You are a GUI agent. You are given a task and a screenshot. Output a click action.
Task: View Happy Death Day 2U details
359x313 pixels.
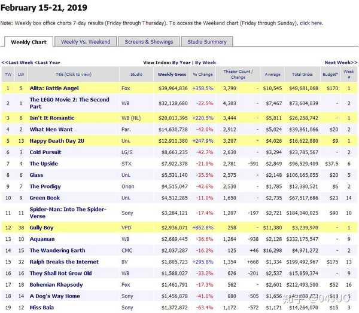[x=57, y=141]
